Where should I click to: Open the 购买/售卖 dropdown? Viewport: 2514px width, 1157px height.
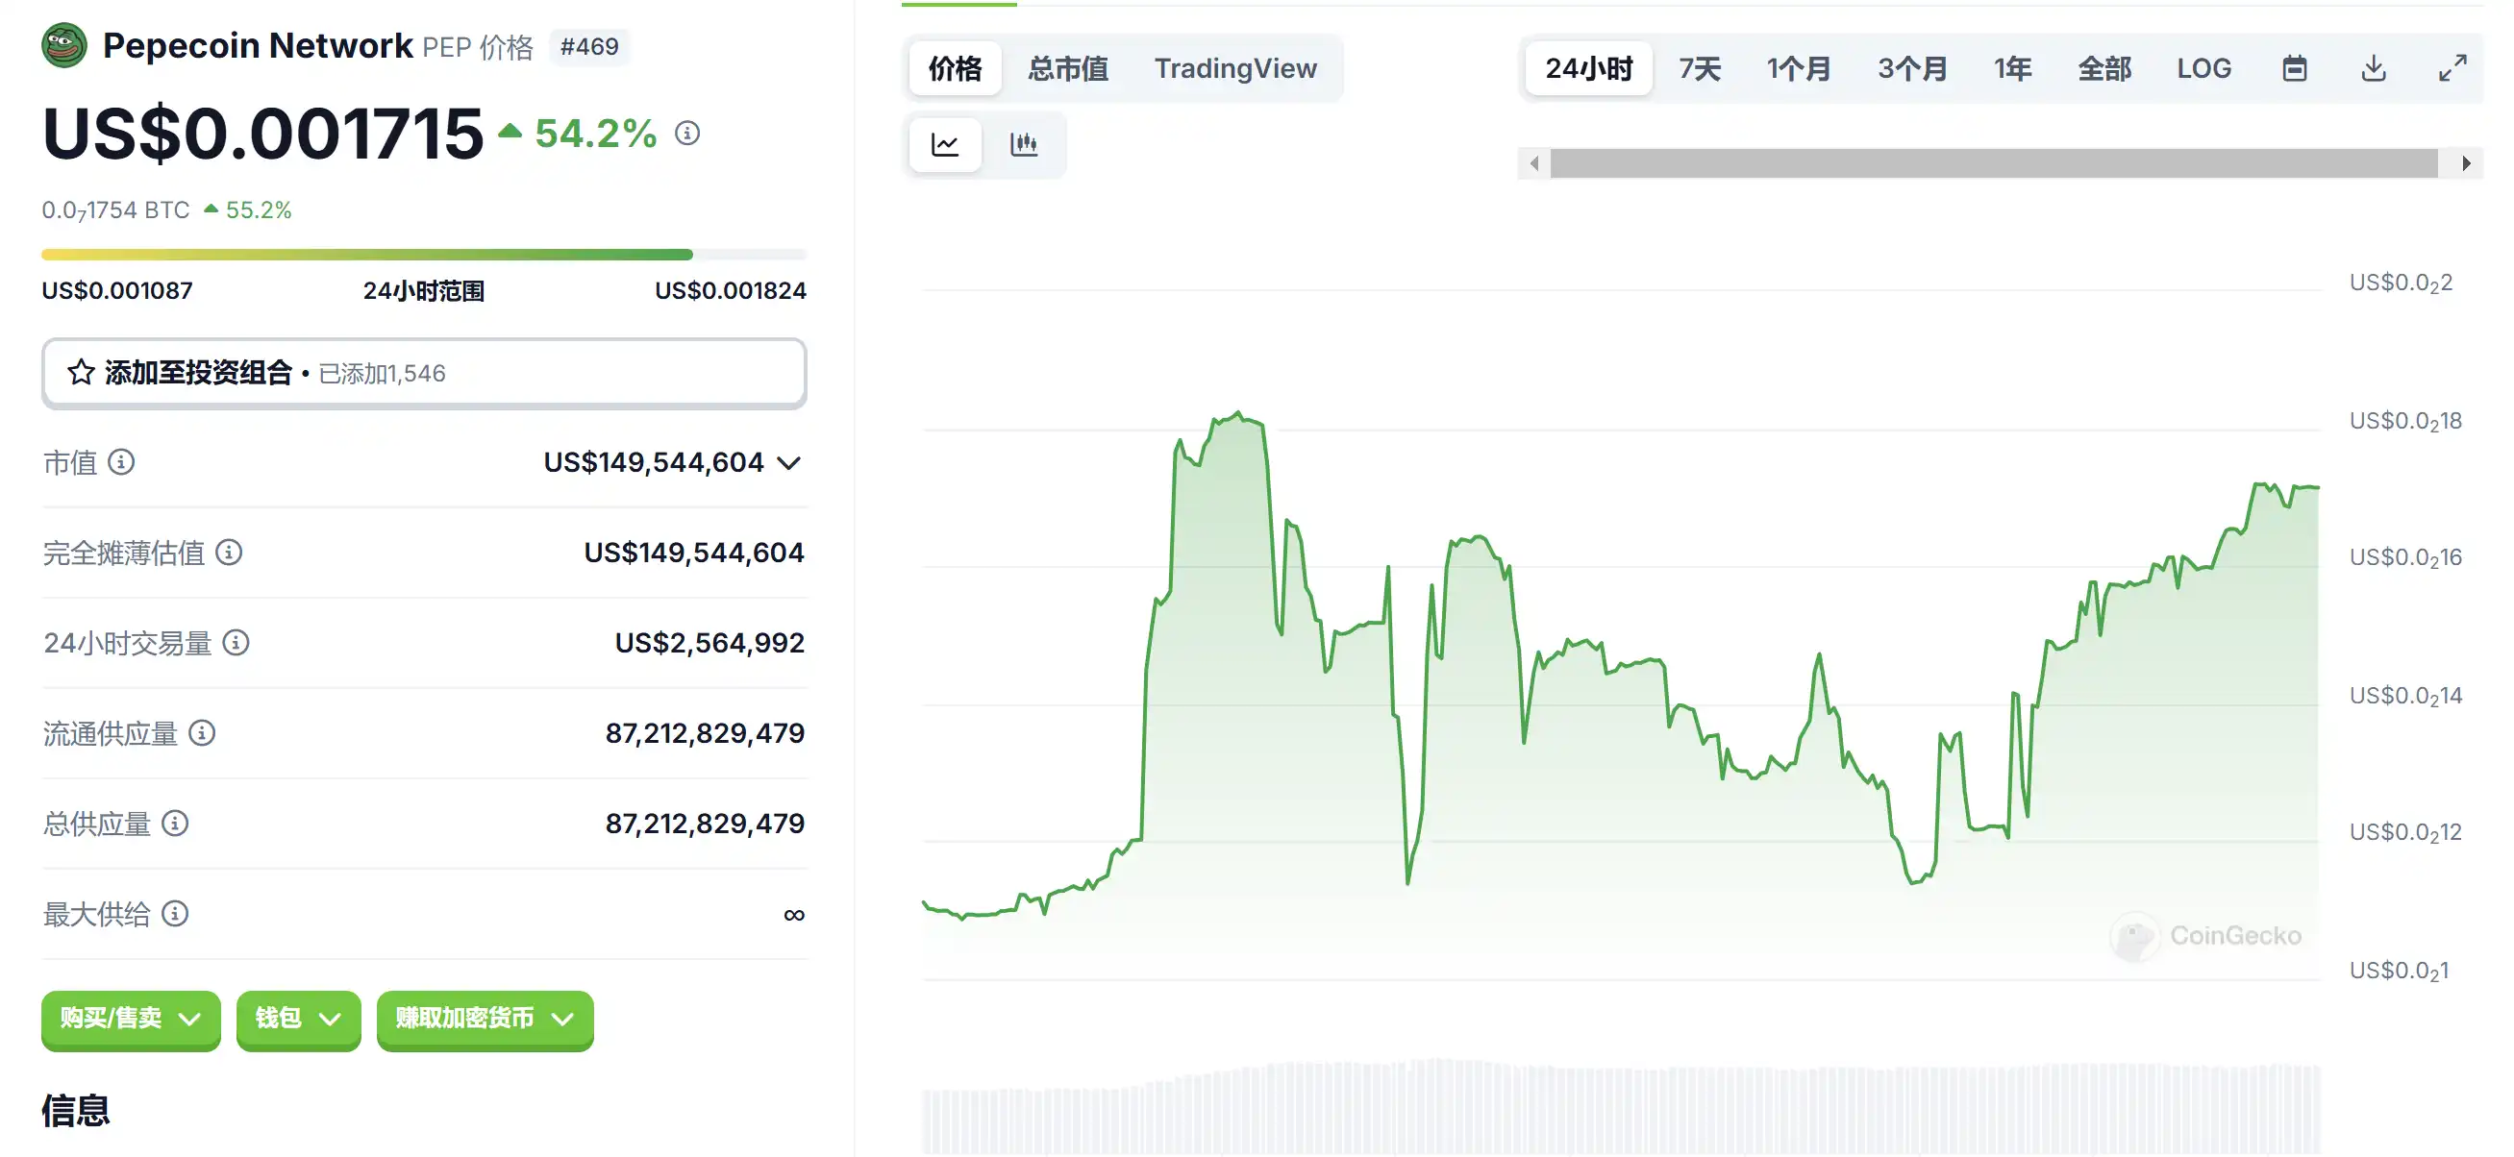(131, 1019)
